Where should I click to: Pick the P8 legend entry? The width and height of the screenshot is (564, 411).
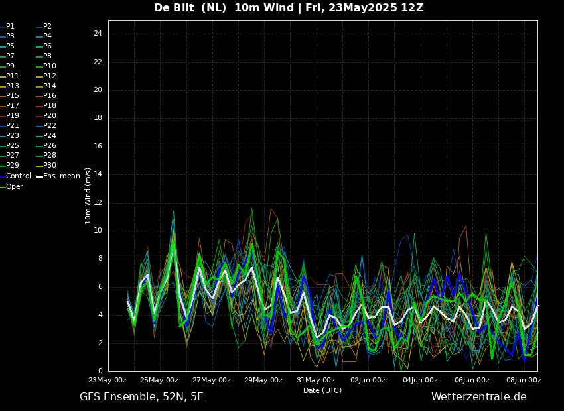click(x=48, y=56)
